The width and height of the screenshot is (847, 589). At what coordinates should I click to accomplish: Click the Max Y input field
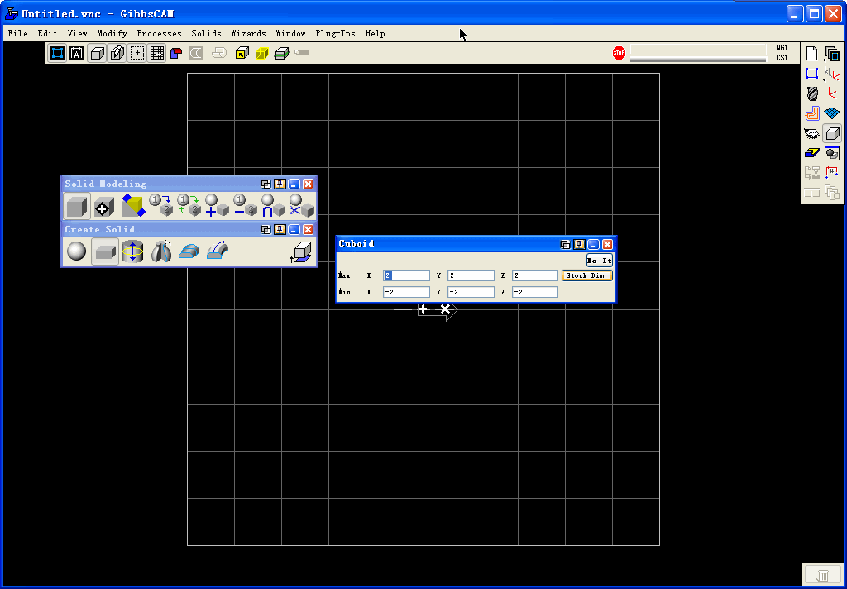[471, 275]
